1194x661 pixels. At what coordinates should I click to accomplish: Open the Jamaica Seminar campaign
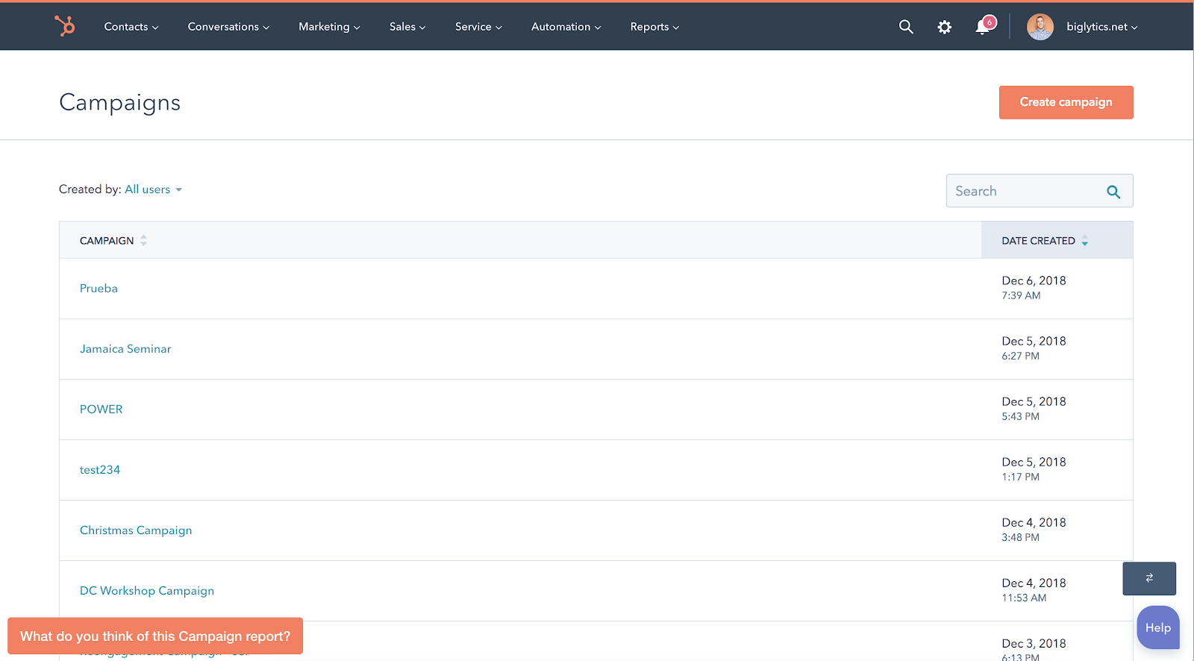pos(125,349)
